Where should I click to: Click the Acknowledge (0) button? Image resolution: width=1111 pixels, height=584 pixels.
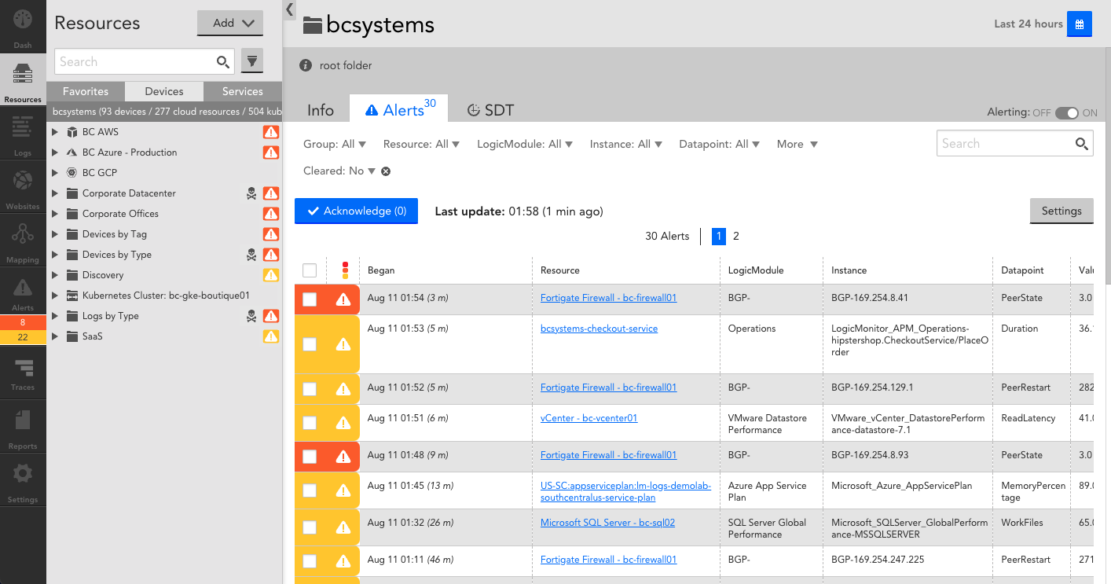356,211
